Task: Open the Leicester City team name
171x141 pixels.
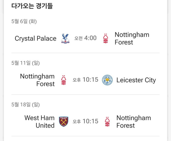Action: [x=136, y=80]
